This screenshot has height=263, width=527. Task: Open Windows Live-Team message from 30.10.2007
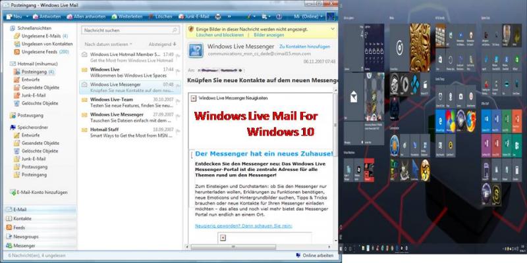coord(130,103)
